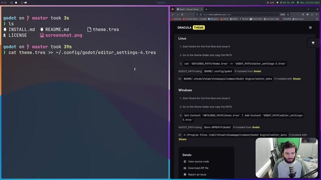Click the $HOME/.config/godot path code
The width and height of the screenshot is (321, 180).
click(x=218, y=71)
